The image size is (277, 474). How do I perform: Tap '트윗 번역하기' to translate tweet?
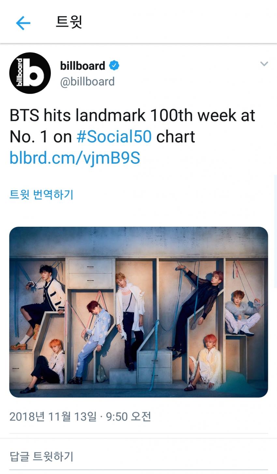click(41, 195)
